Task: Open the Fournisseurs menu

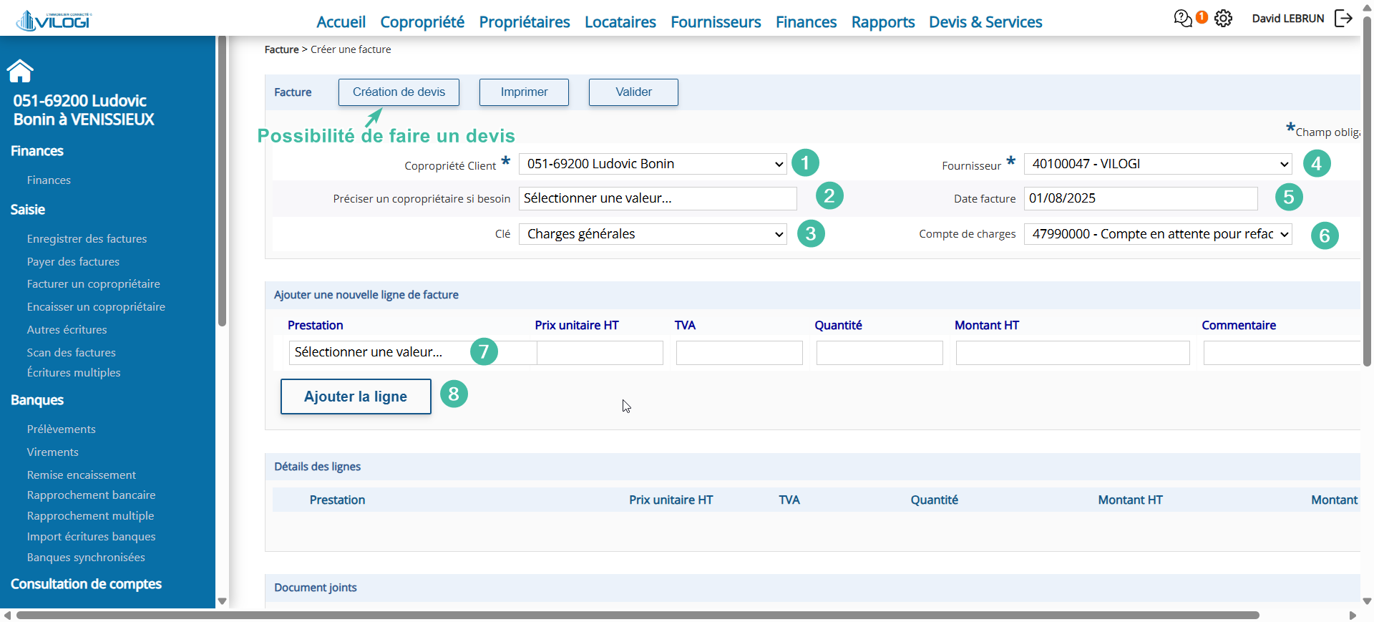Action: point(716,22)
